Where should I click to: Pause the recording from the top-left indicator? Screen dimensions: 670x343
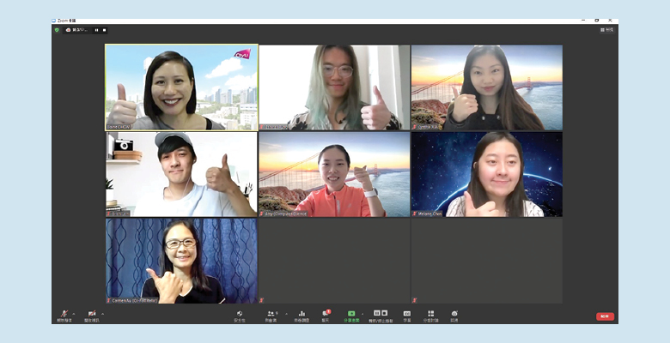[x=96, y=30]
